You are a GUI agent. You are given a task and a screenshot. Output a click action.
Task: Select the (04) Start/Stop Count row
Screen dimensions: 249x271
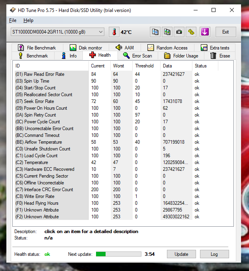[x=116, y=88]
